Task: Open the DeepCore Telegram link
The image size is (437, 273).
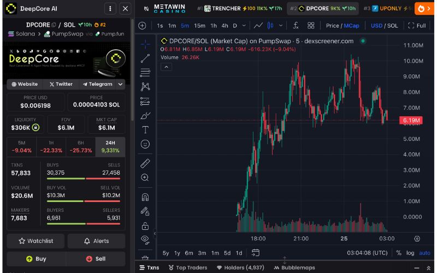Action: (97, 84)
